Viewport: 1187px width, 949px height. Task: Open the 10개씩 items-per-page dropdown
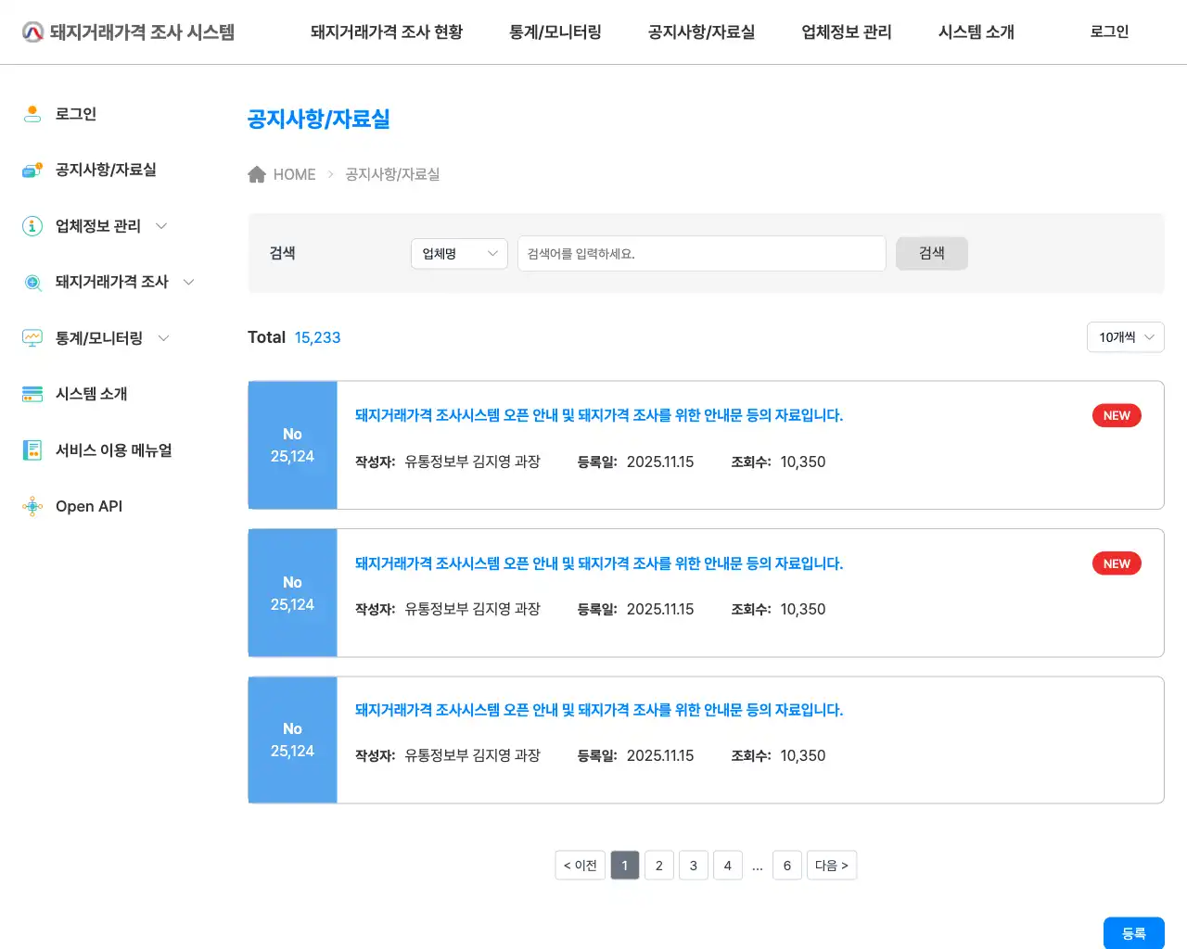tap(1125, 337)
